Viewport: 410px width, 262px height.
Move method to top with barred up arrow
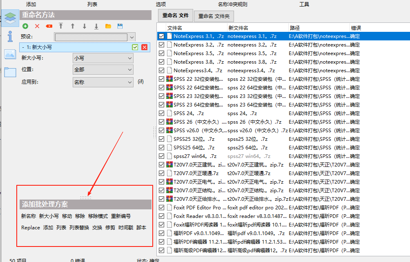pos(61,26)
